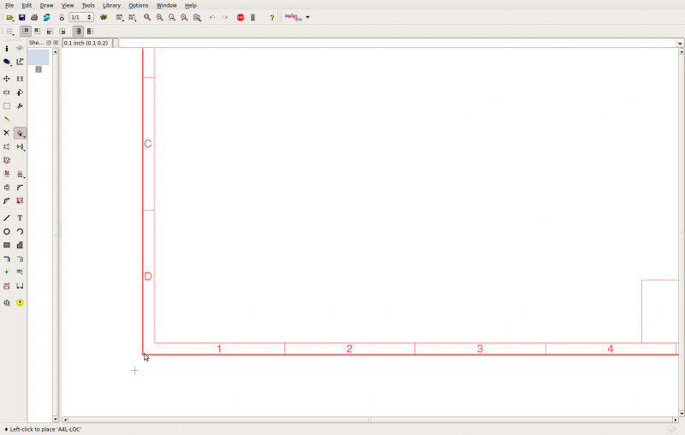
Task: Toggle the Group selection tool
Action: [x=7, y=106]
